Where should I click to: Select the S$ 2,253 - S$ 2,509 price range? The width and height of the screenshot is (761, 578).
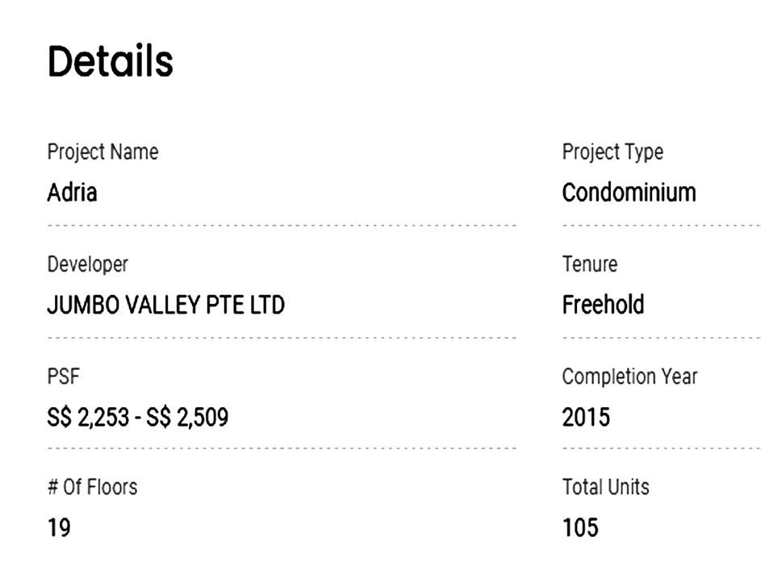coord(137,417)
